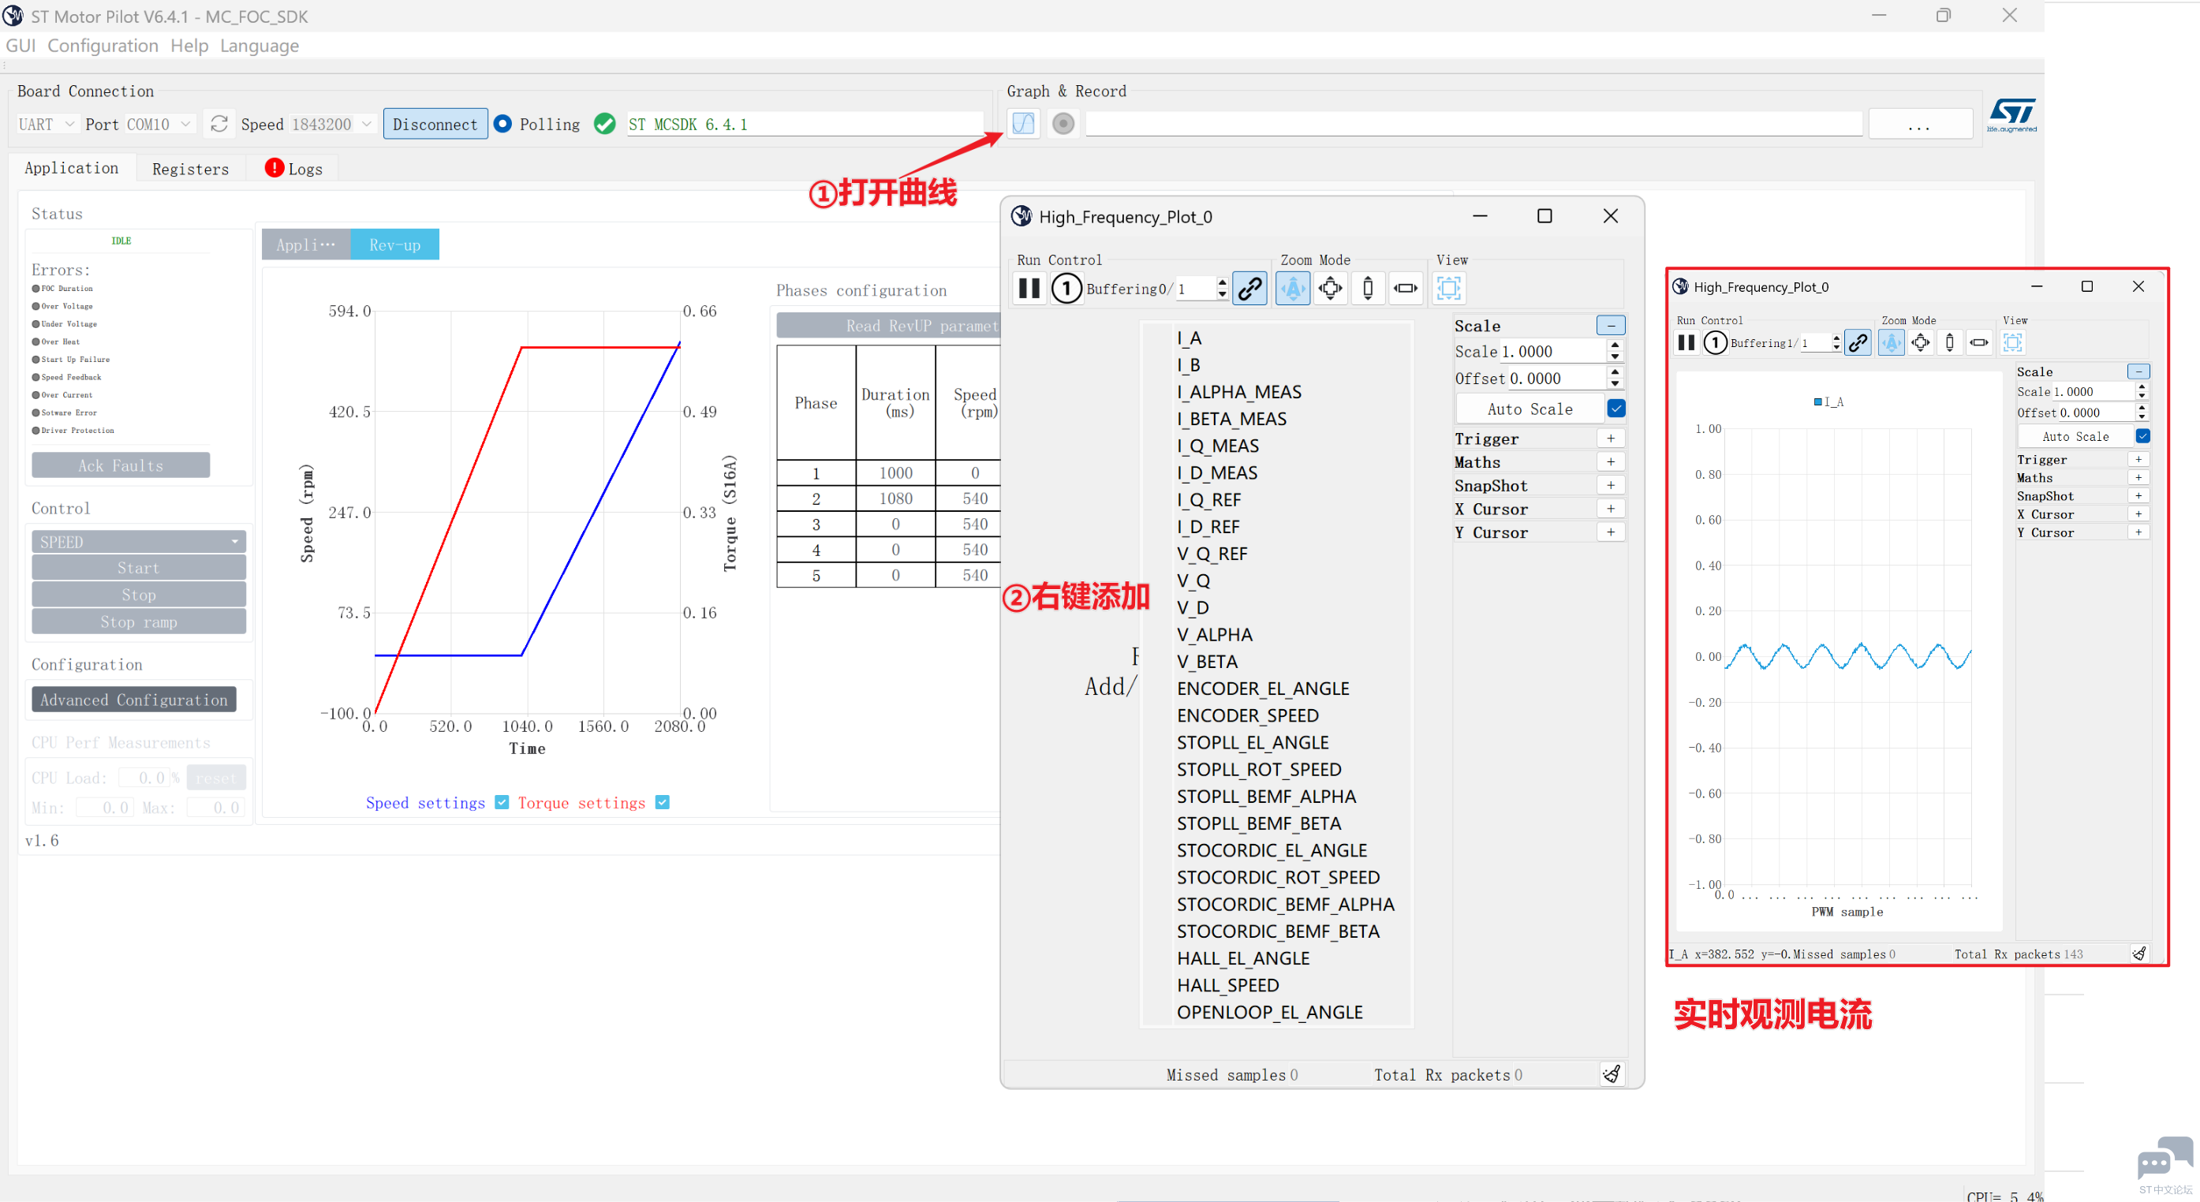Switch to the Registers tab
The width and height of the screenshot is (2200, 1202).
coord(190,169)
